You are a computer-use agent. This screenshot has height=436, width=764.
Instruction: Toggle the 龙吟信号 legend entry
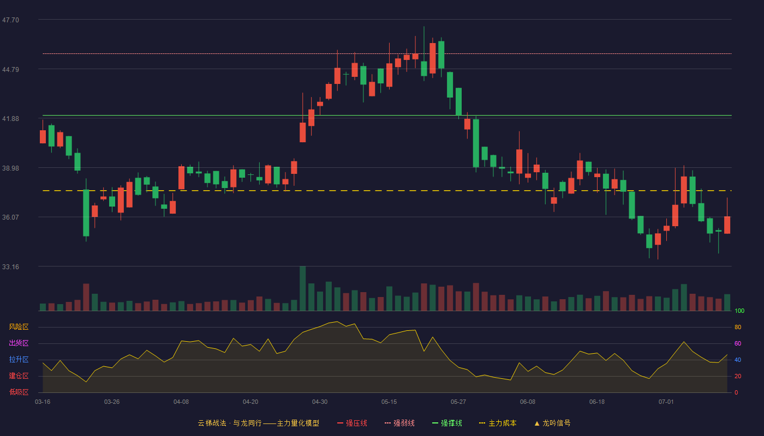552,423
